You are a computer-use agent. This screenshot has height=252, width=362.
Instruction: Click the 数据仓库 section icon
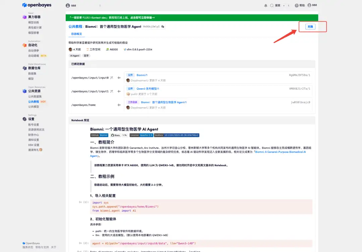(24, 68)
